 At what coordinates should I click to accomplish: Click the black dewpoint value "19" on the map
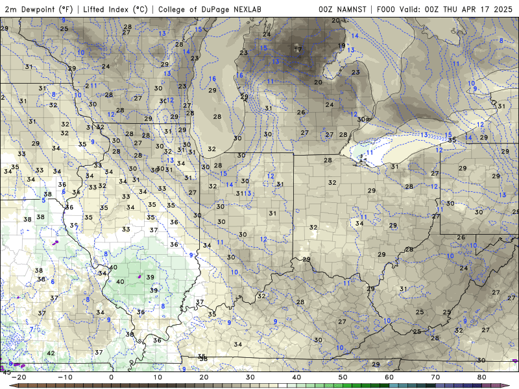click(x=342, y=45)
